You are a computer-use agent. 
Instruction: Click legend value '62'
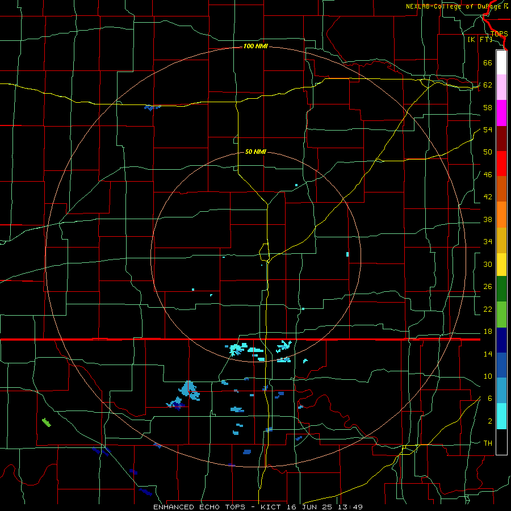[x=488, y=85]
